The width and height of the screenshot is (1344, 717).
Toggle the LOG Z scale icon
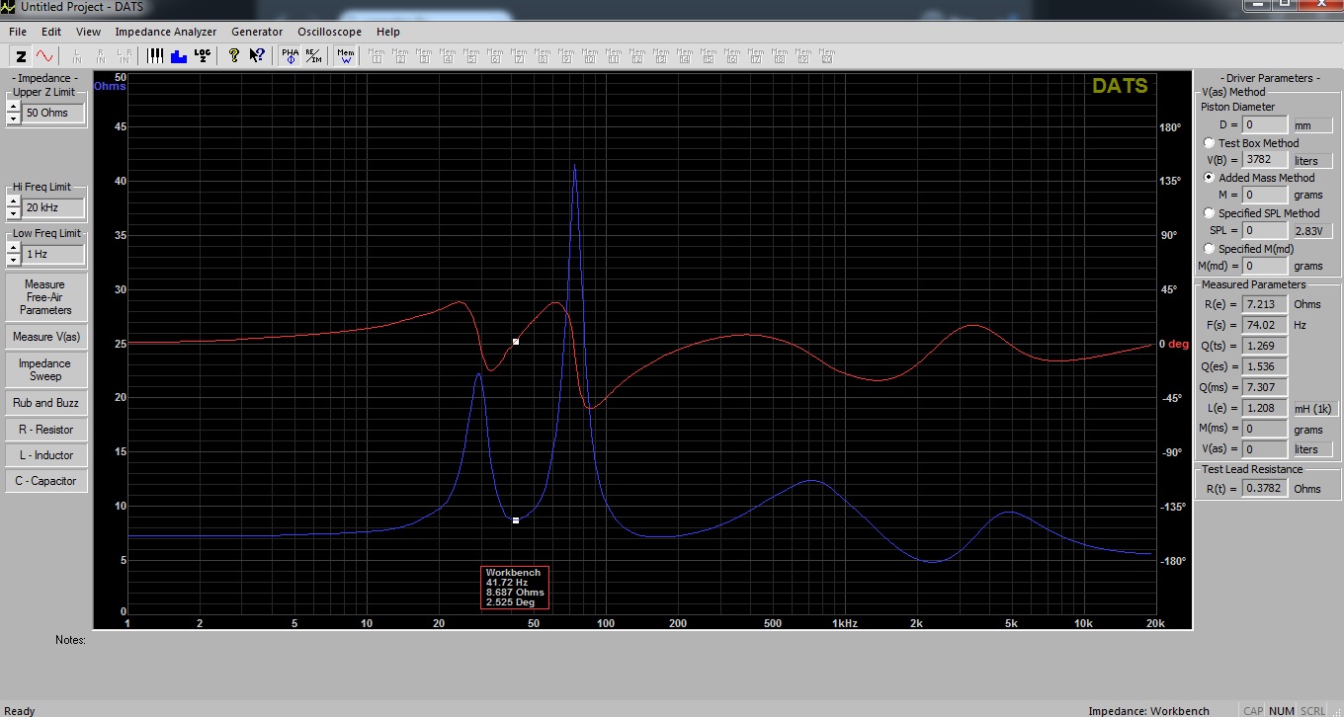tap(203, 56)
